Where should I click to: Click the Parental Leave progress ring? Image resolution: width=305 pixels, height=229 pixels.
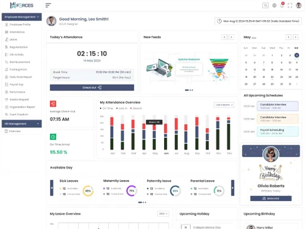point(219,191)
